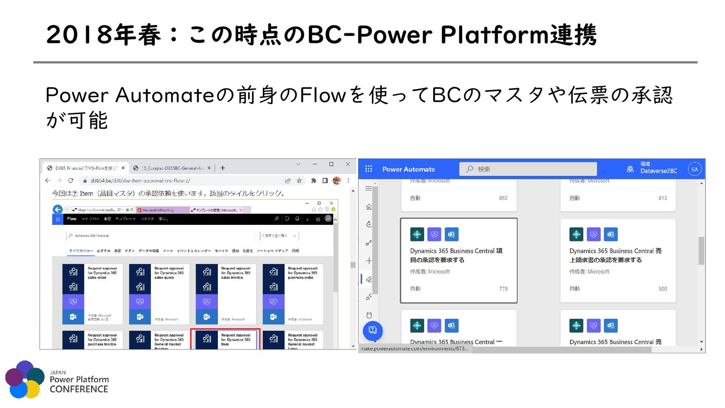This screenshot has height=408, width=725.
Task: Click Outlook connector icon on sales invoice approval card
Action: pos(611,234)
